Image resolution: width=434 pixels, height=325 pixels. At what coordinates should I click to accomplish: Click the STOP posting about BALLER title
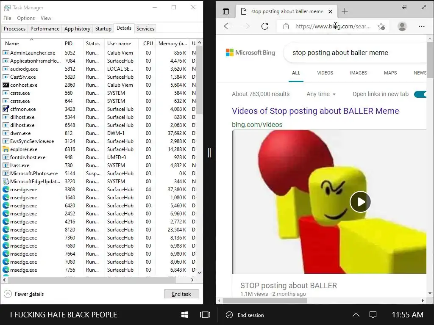[x=288, y=286]
